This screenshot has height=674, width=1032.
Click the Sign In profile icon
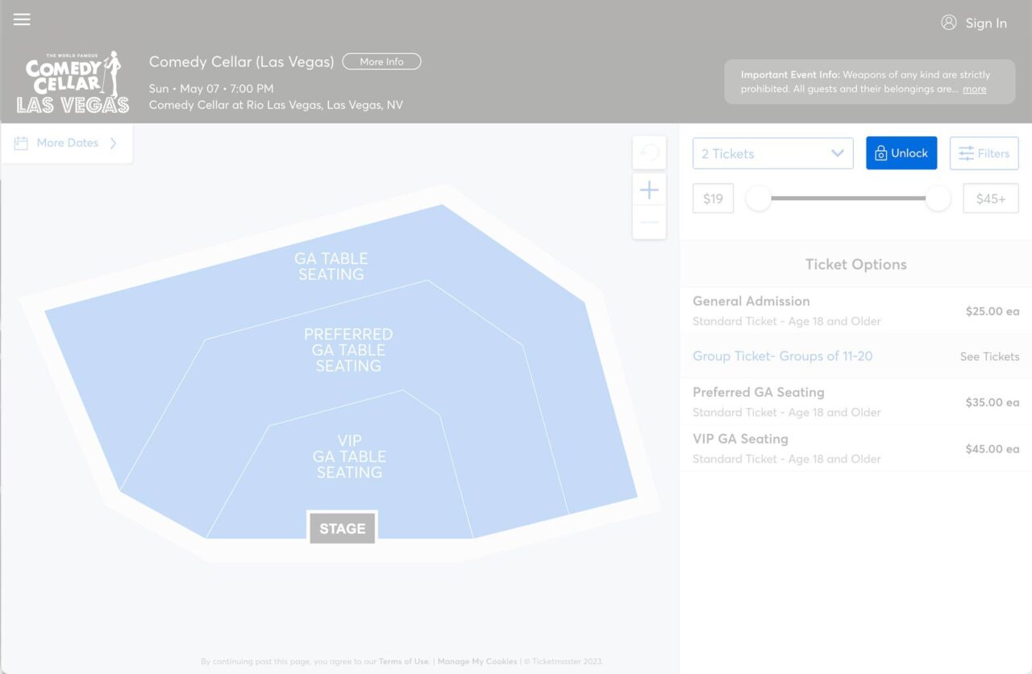948,23
